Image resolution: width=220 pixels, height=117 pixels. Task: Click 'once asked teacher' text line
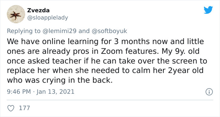point(44,61)
